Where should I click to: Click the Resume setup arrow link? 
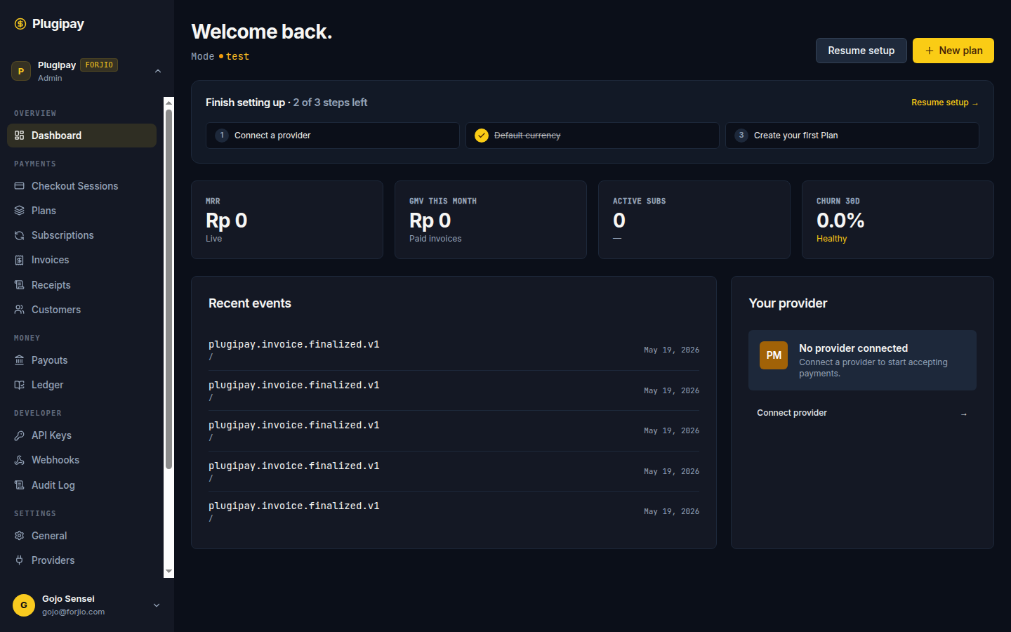click(x=944, y=103)
